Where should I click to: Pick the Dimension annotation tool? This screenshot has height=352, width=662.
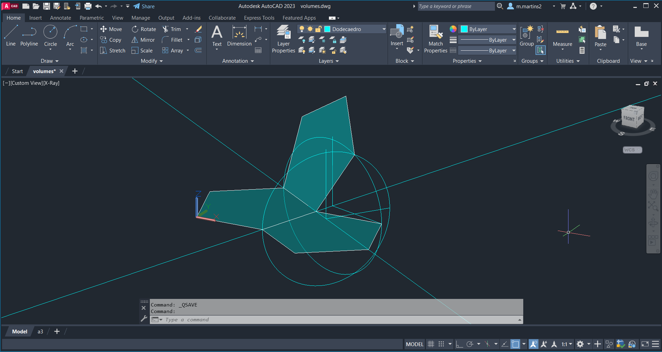(x=239, y=35)
